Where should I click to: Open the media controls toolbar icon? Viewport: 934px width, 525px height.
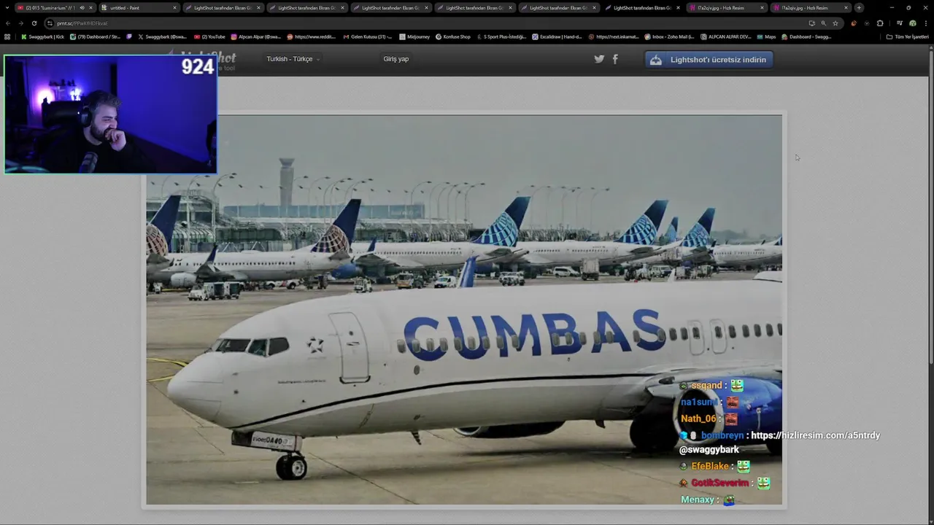pyautogui.click(x=900, y=23)
